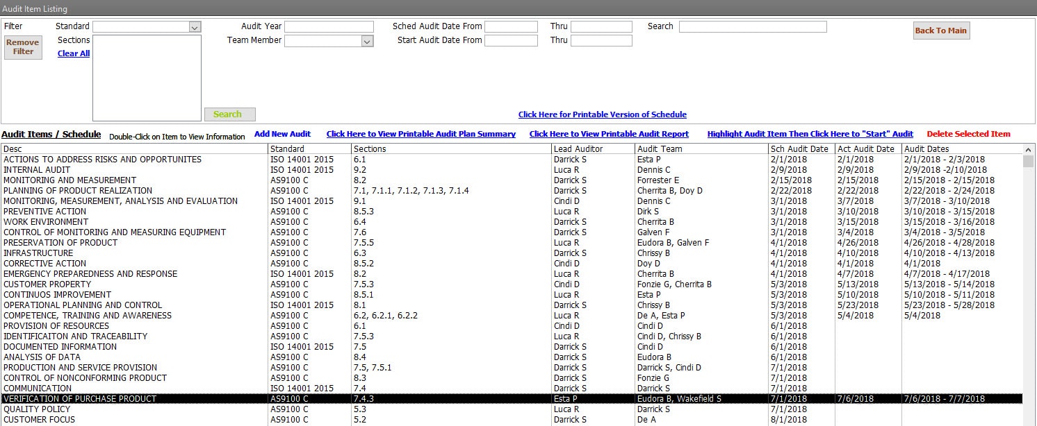Click the Search text field
1037x426 pixels.
752,27
